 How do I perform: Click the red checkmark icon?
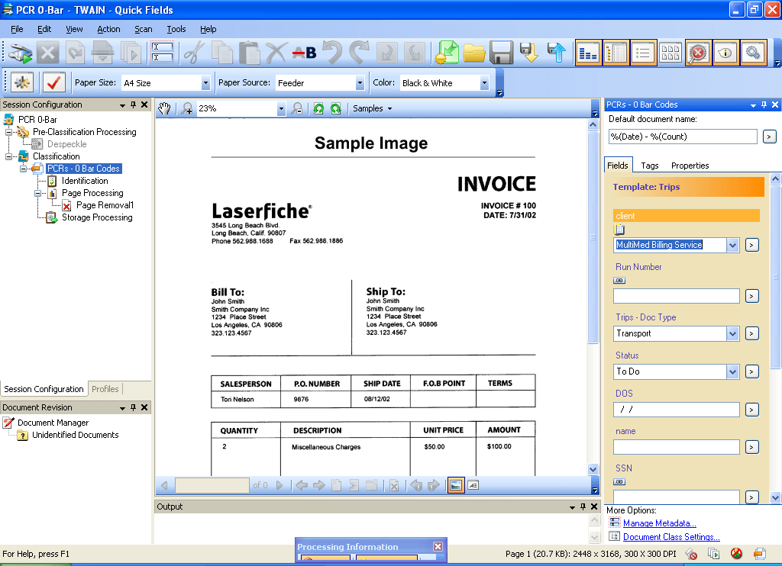pyautogui.click(x=54, y=82)
